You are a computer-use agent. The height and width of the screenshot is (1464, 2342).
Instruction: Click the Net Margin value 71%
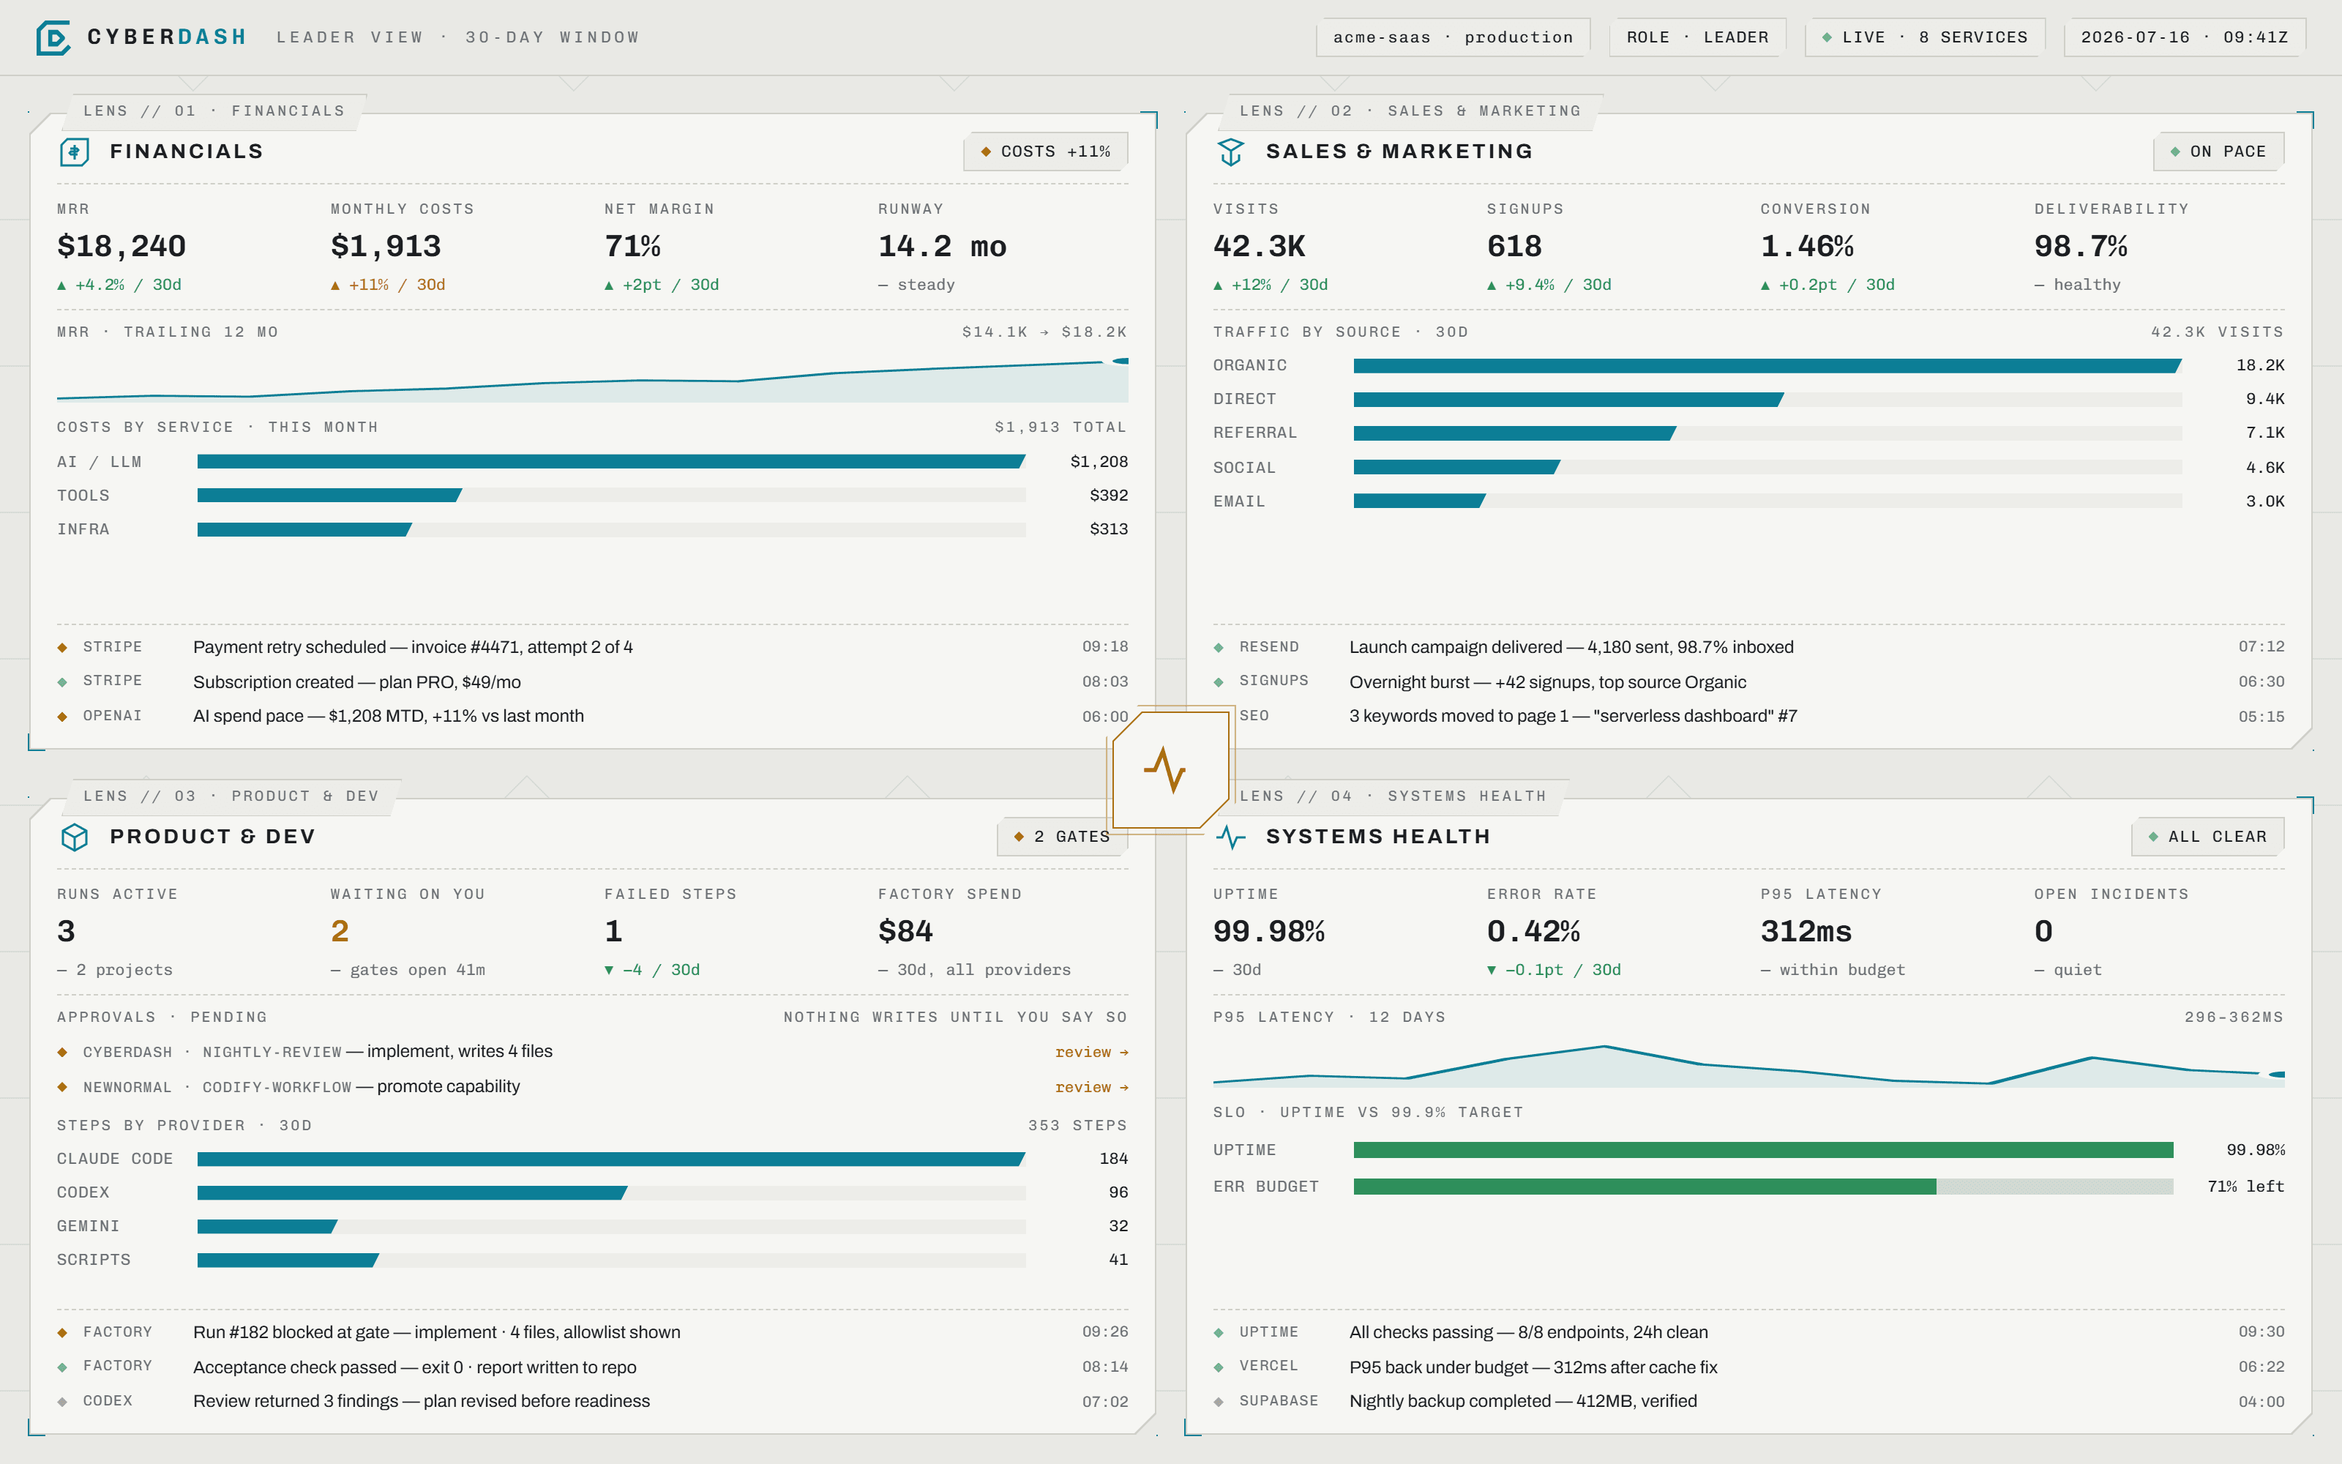632,247
